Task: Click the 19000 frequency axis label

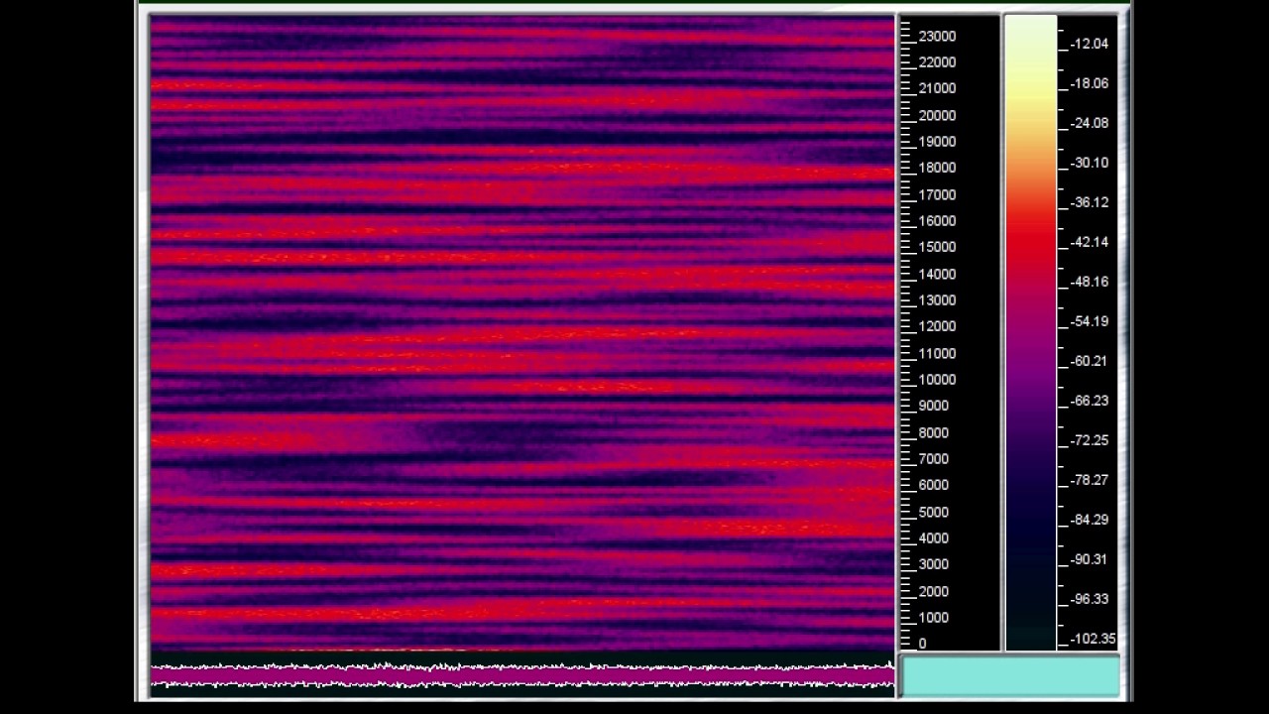Action: pyautogui.click(x=937, y=142)
